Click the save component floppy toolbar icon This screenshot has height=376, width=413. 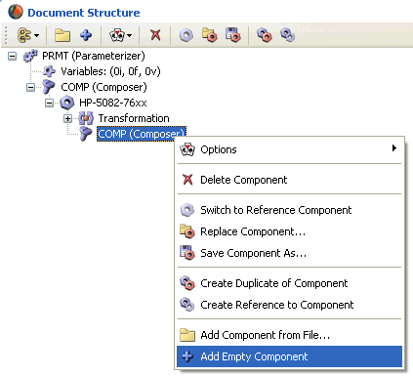[x=233, y=35]
